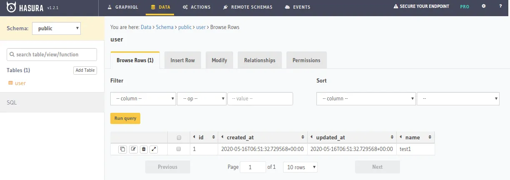Click the Schema breadcrumb link
Image resolution: width=510 pixels, height=180 pixels.
coord(164,27)
